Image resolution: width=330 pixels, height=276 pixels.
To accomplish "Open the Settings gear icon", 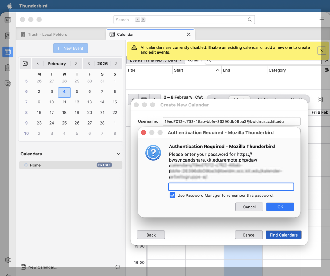I will point(8,260).
